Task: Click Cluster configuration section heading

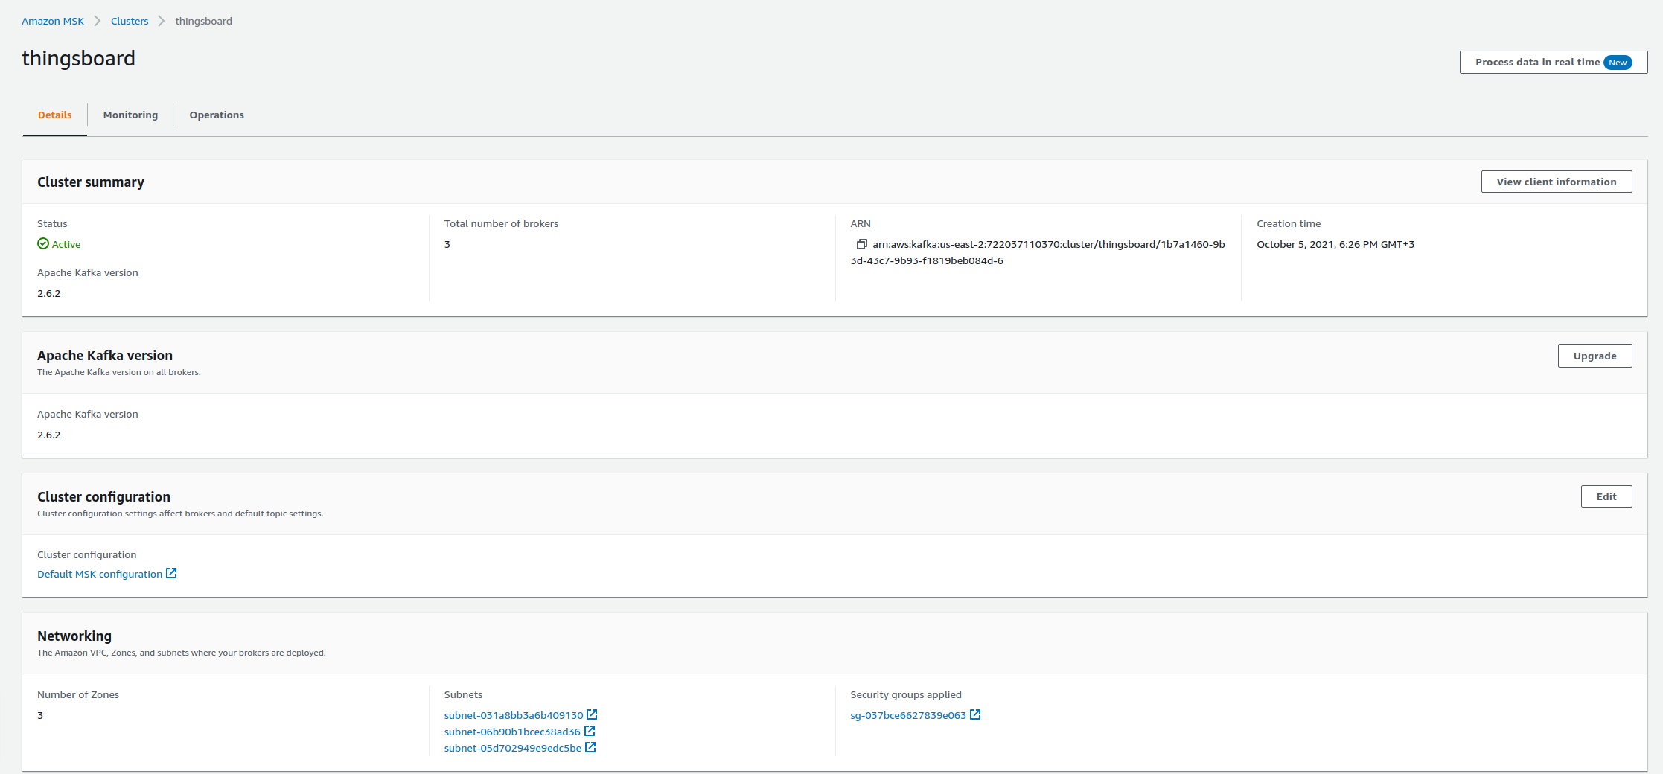Action: 104,497
